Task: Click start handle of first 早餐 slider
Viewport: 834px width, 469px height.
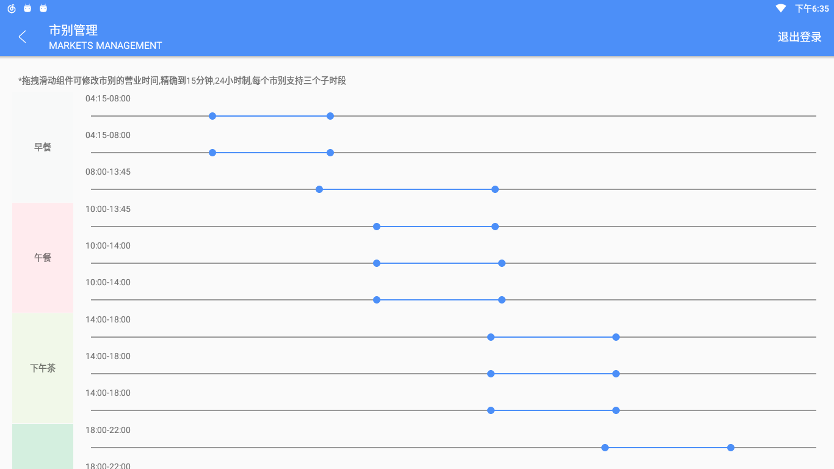Action: pyautogui.click(x=212, y=116)
